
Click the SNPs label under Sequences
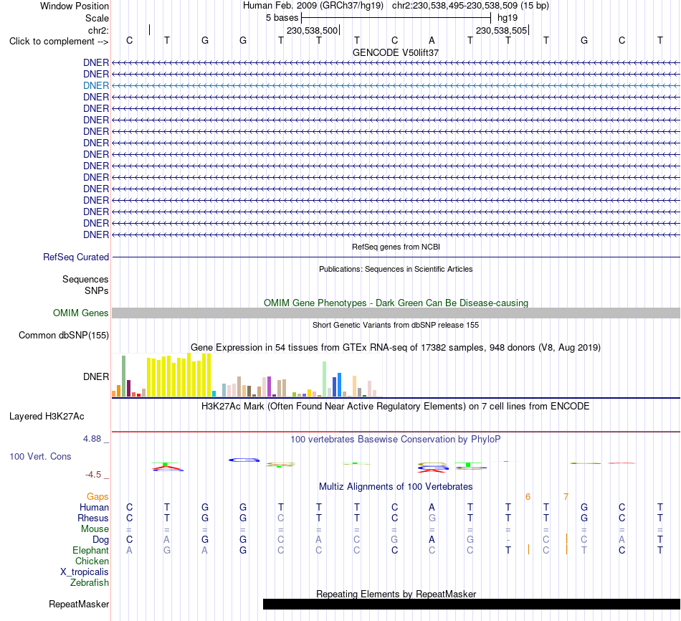click(x=97, y=290)
